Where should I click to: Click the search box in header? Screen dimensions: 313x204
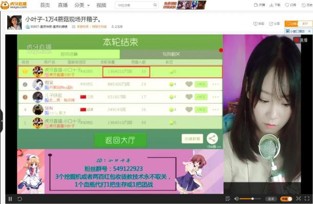(x=134, y=5)
